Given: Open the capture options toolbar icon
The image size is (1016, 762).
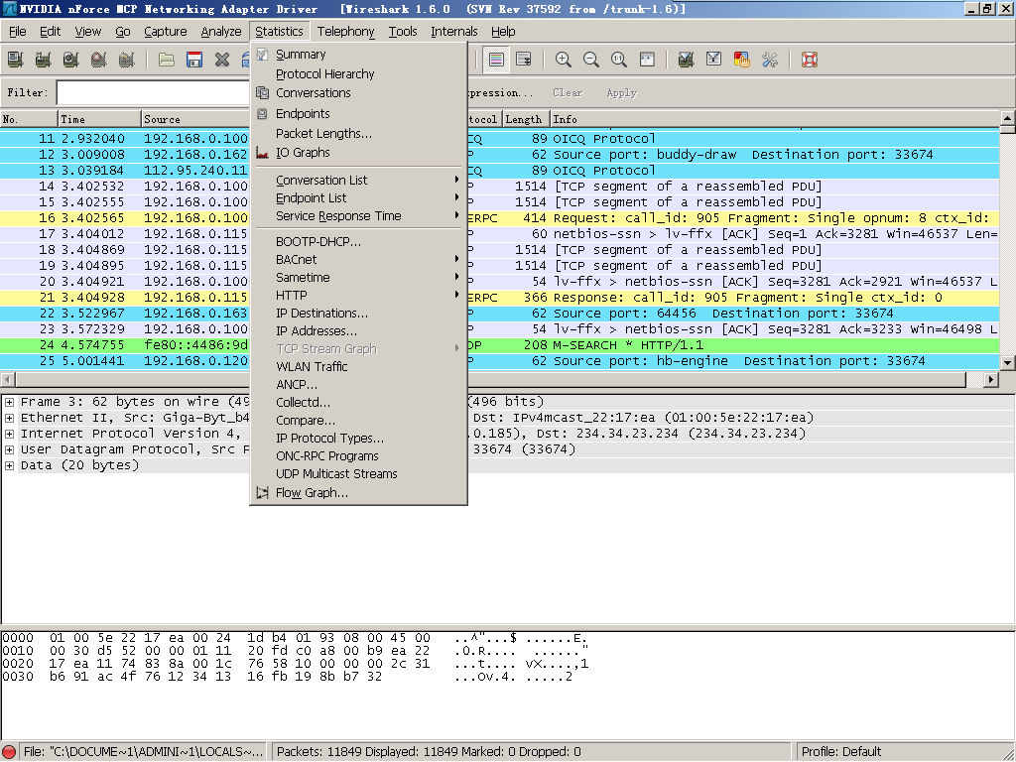Looking at the screenshot, I should pos(44,60).
